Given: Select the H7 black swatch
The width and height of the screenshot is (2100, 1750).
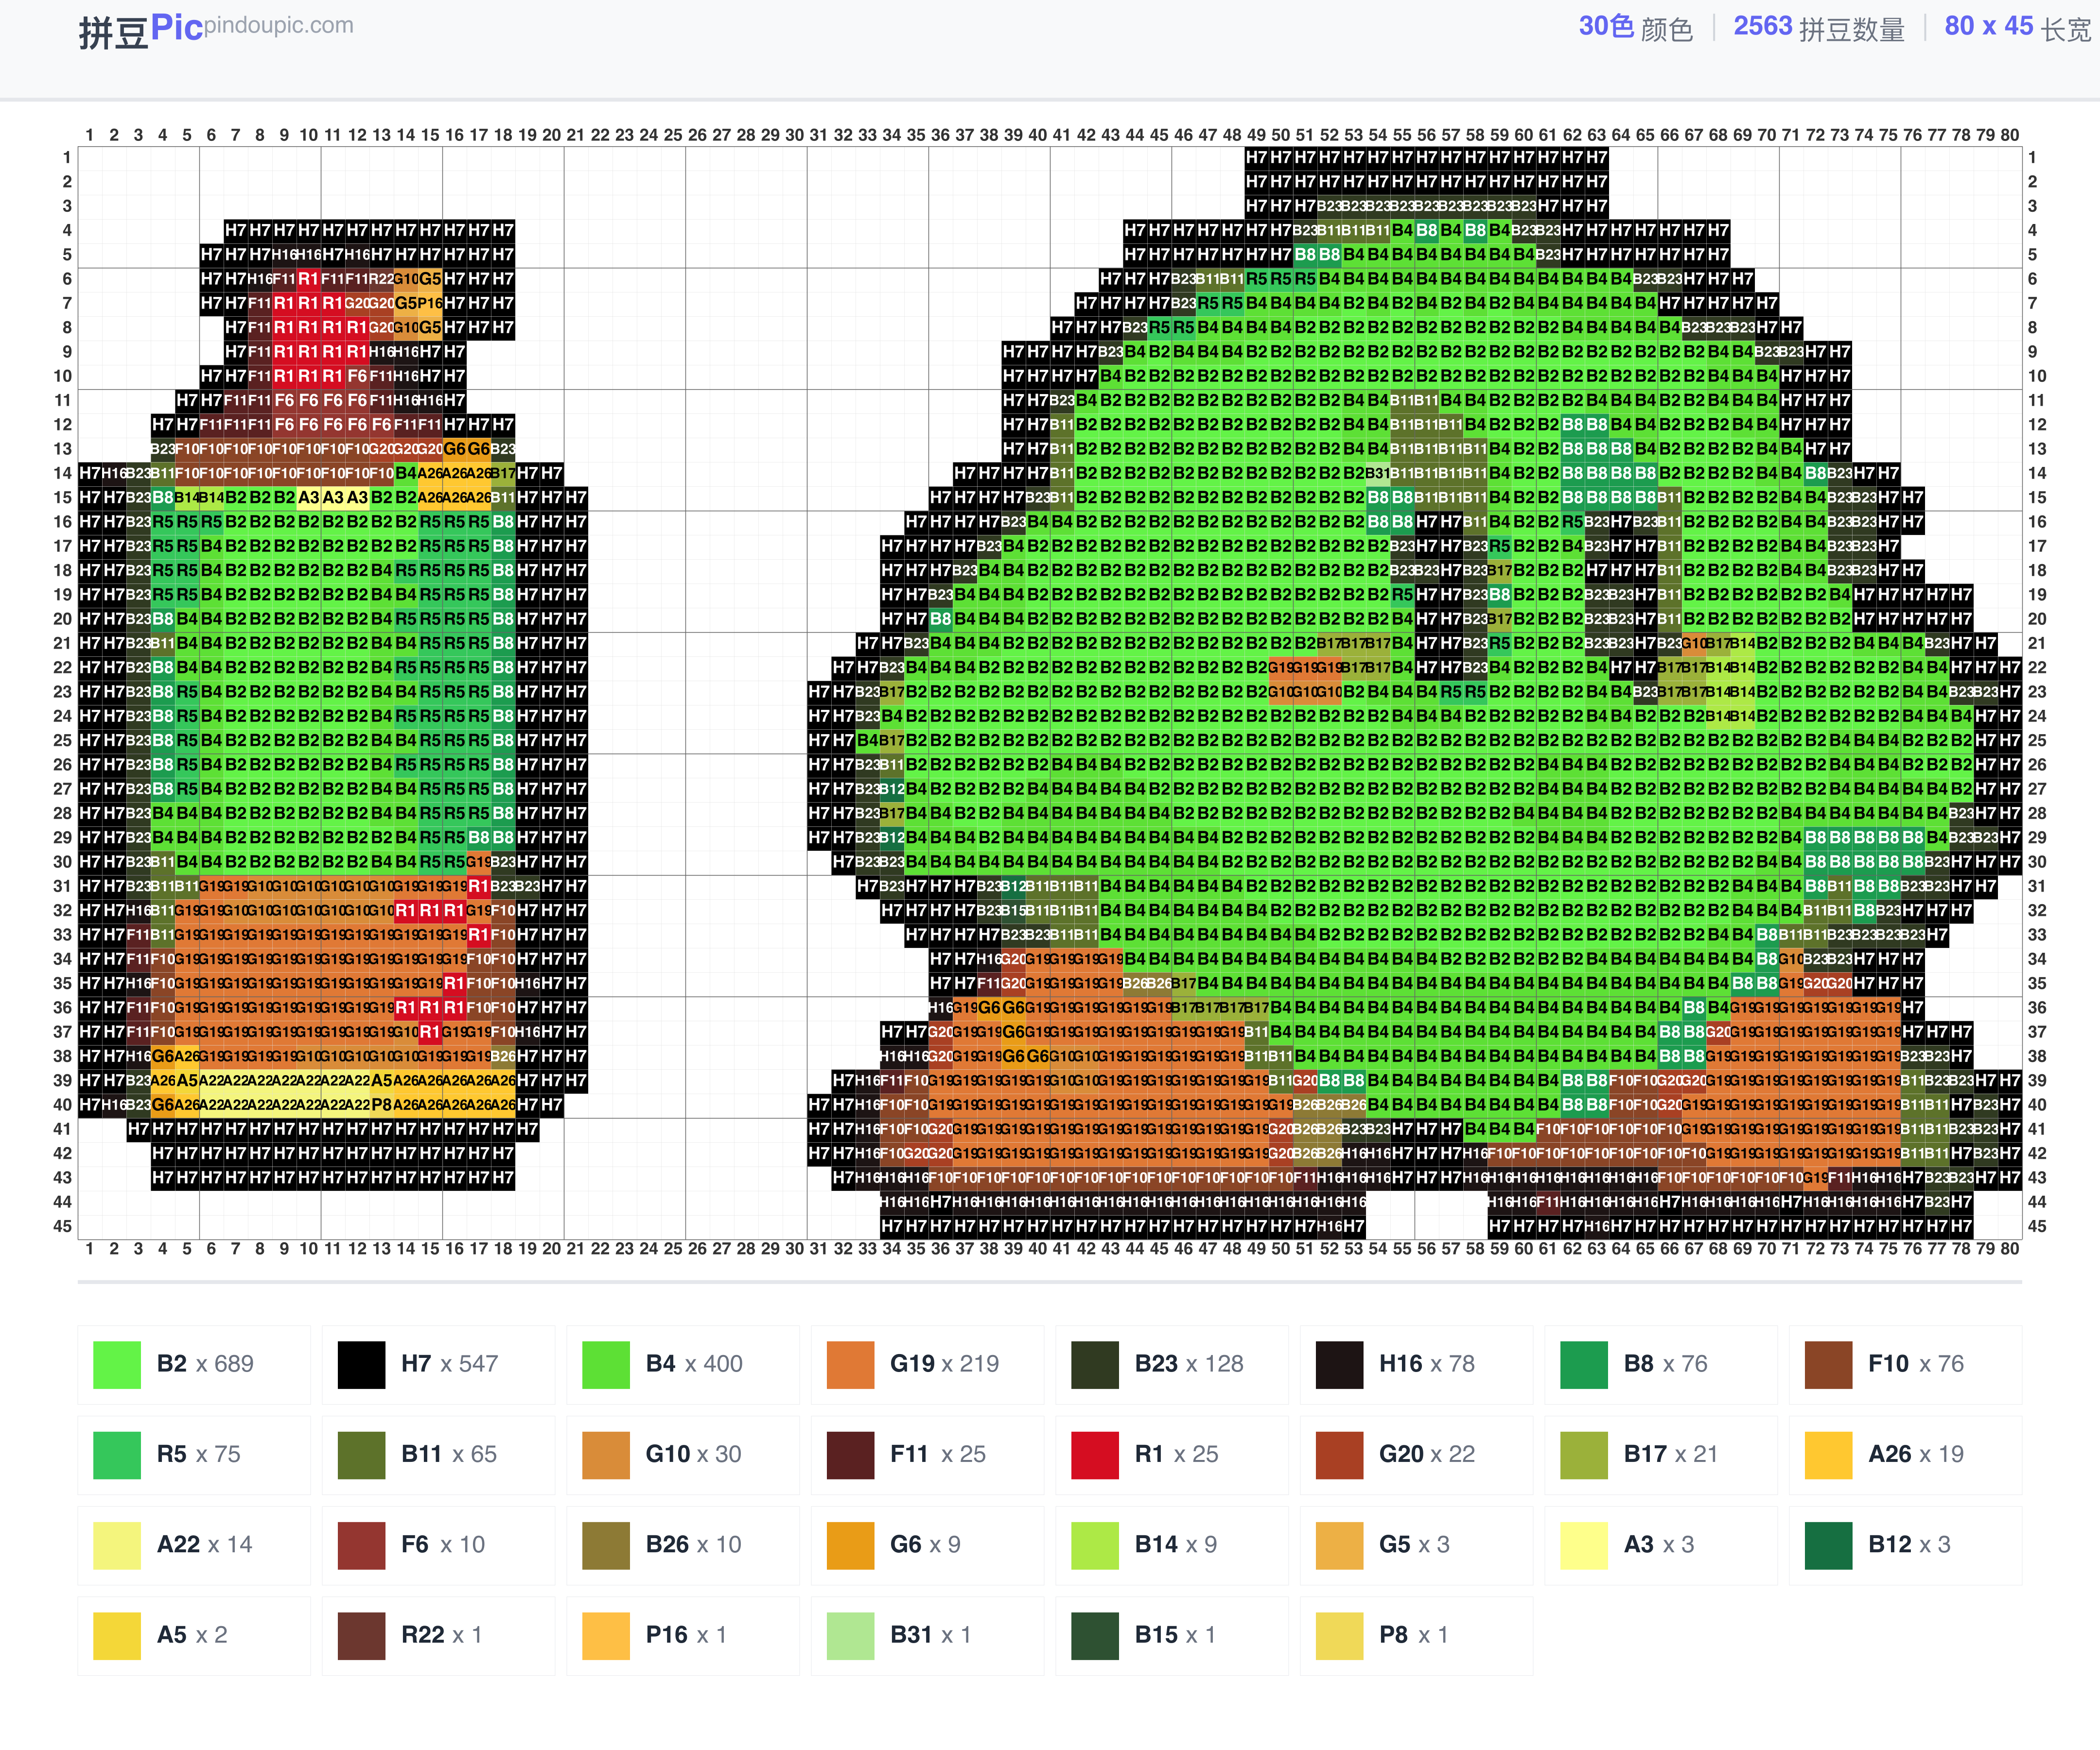Looking at the screenshot, I should 361,1364.
